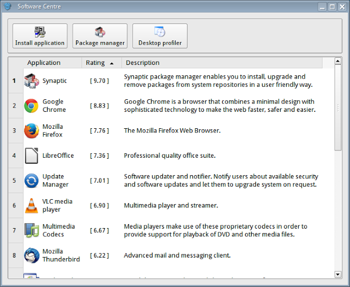Click the scroll down arrow
The width and height of the screenshot is (350, 287).
[x=338, y=274]
